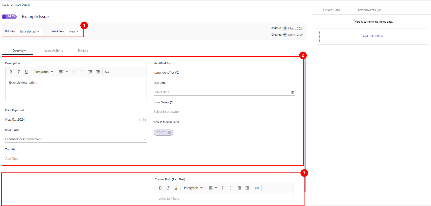This screenshot has height=206, width=431.
Task: Open the Workflow status dropdown
Action: click(74, 32)
